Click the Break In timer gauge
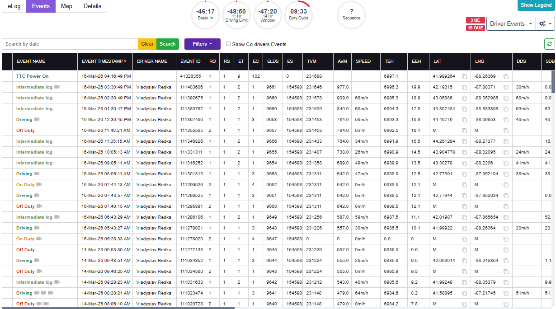The width and height of the screenshot is (556, 309). click(205, 14)
